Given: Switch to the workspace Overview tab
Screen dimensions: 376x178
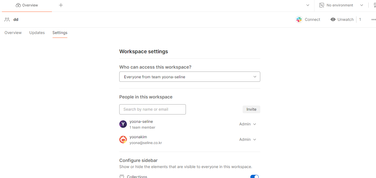Looking at the screenshot, I should [13, 33].
